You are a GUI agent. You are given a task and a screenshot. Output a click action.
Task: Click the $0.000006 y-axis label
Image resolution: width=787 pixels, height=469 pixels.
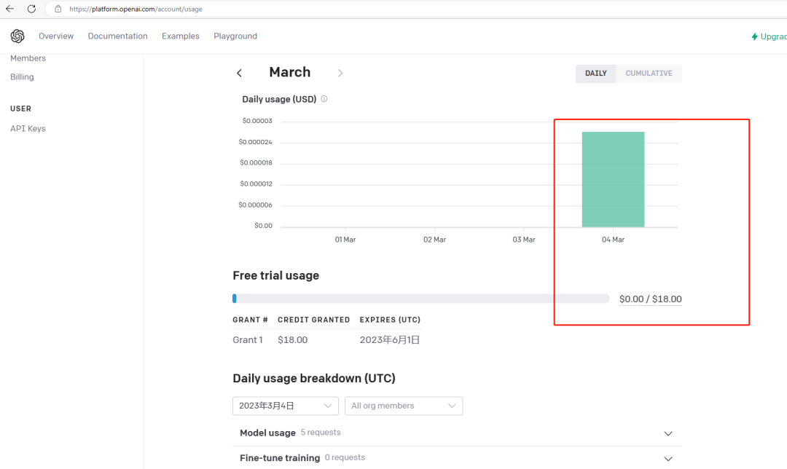click(256, 205)
